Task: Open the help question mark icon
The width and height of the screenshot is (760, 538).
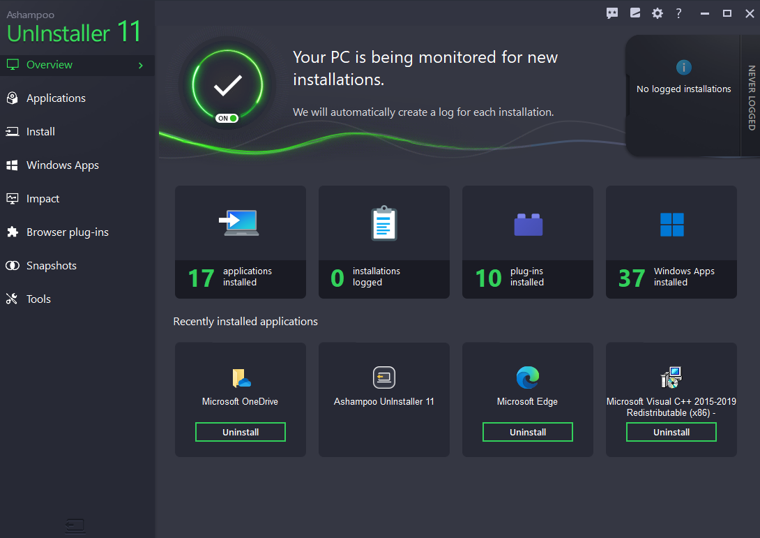Action: (x=678, y=13)
